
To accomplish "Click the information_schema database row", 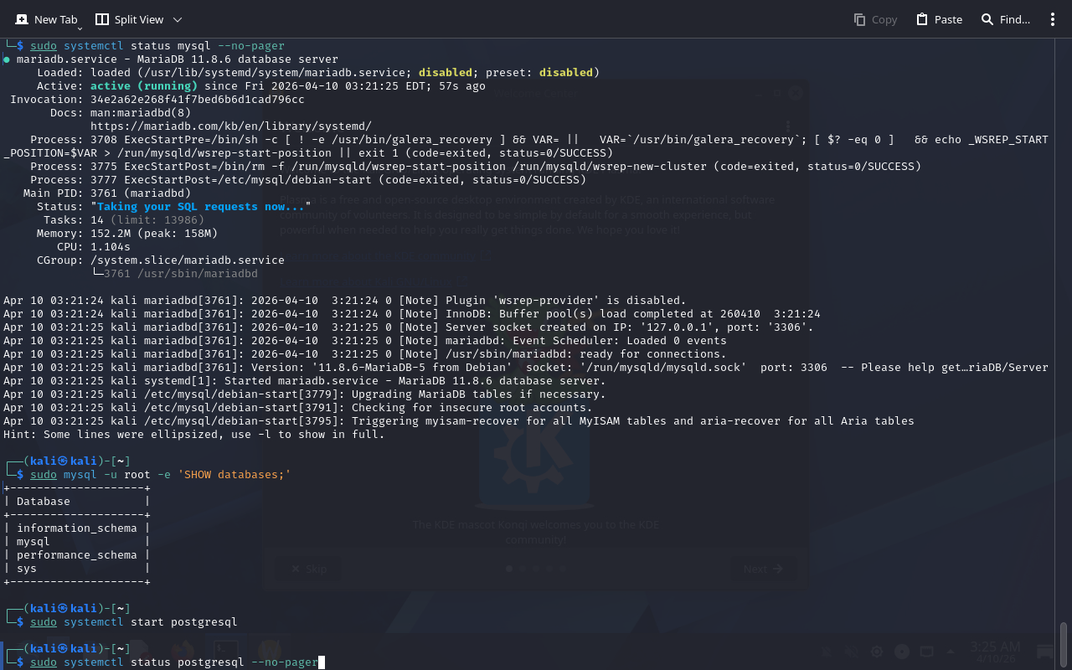I will (76, 528).
